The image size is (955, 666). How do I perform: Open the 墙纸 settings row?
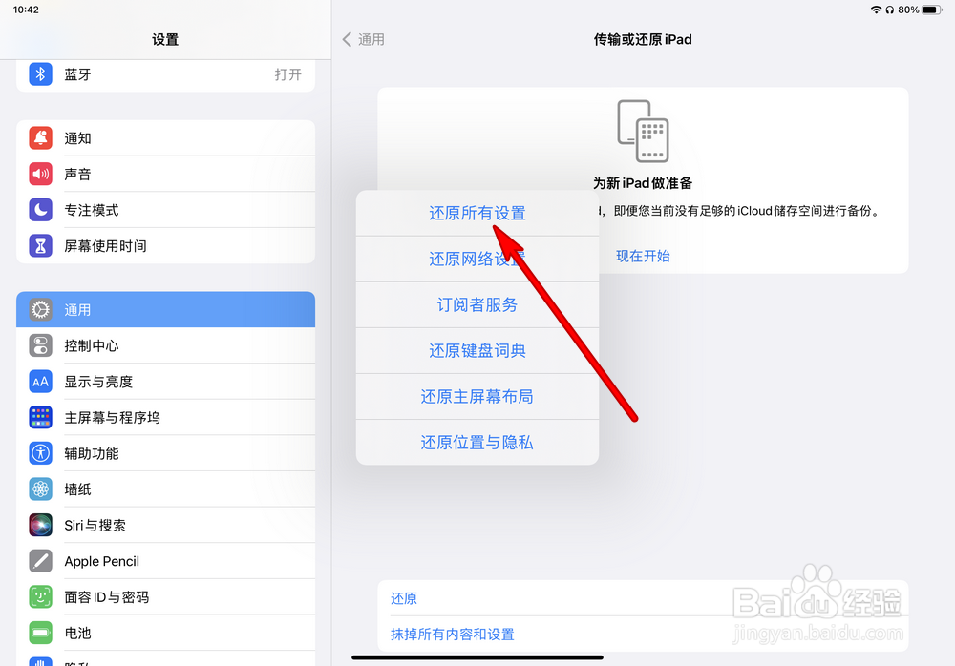[165, 489]
